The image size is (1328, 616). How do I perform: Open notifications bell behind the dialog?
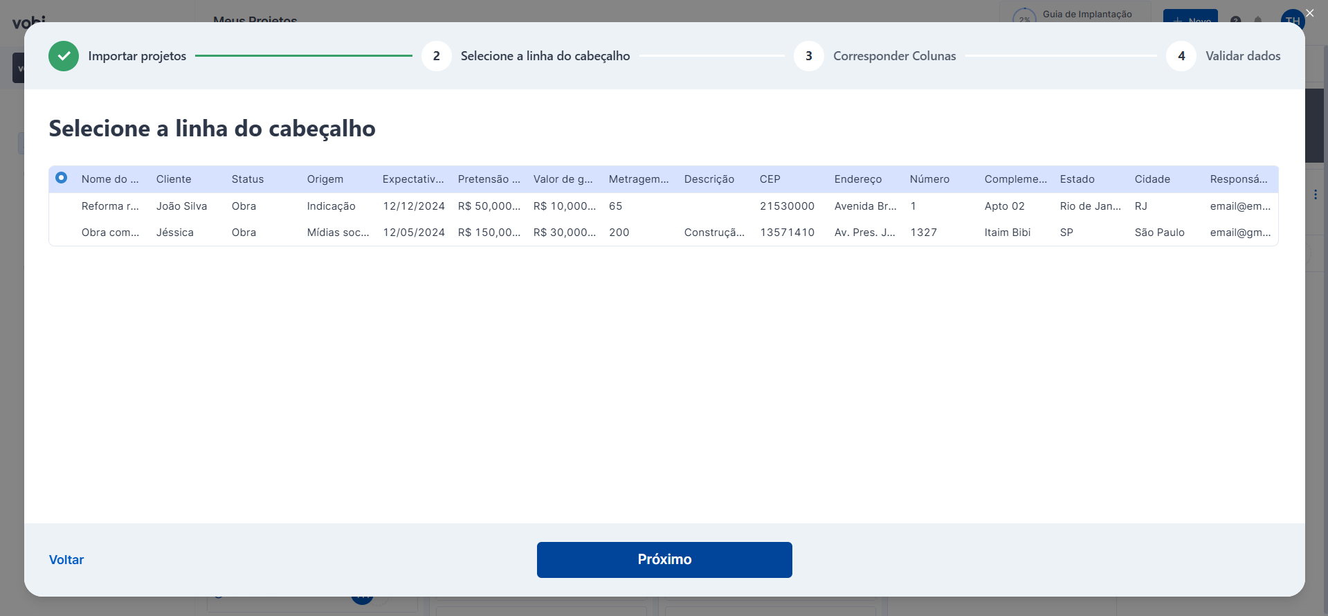1258,20
